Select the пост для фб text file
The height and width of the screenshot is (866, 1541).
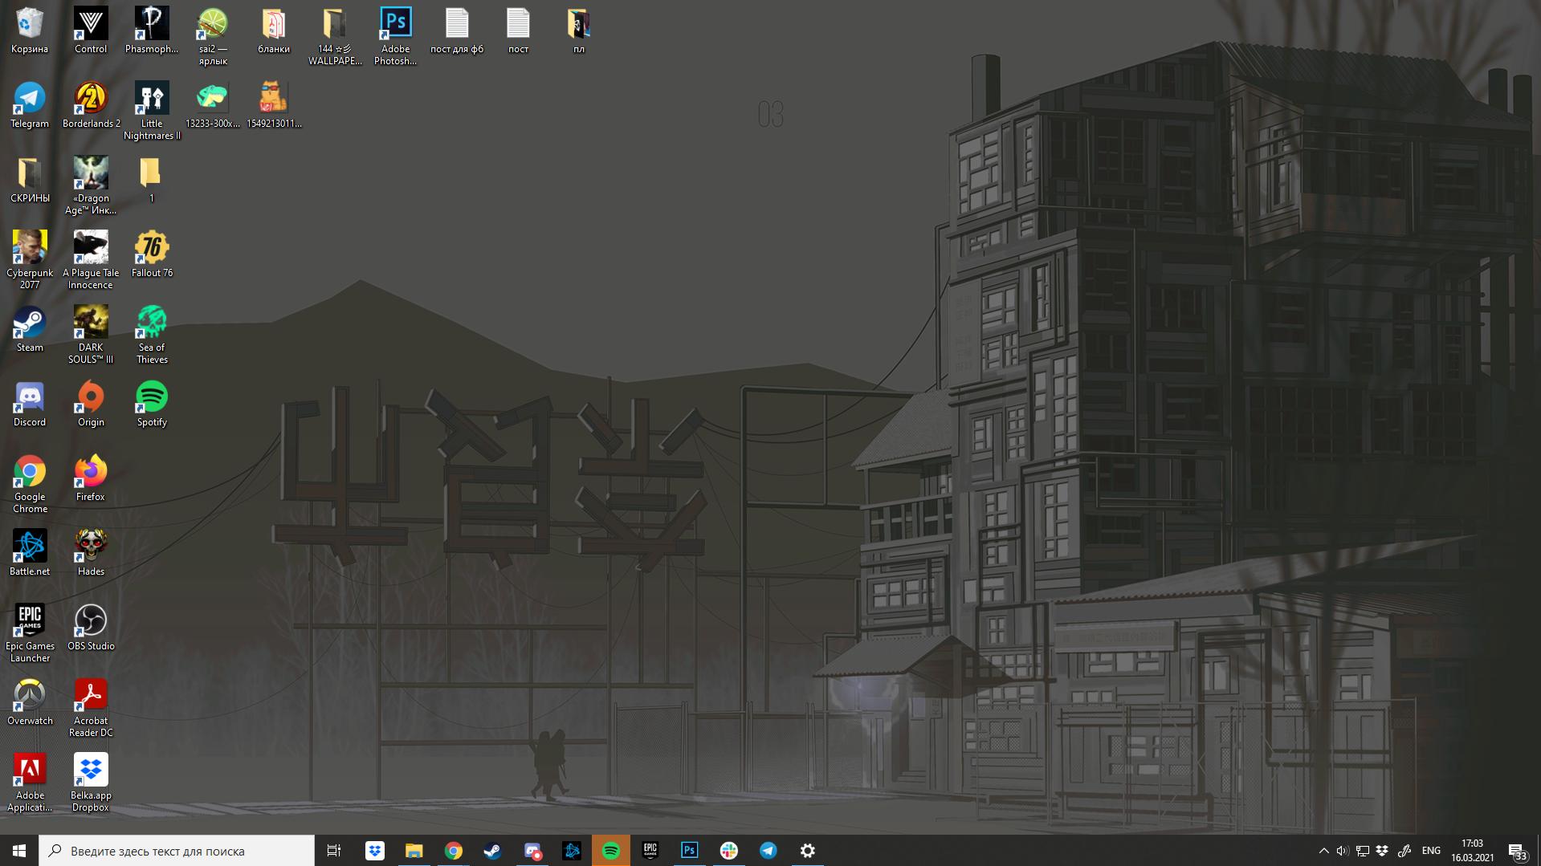[457, 31]
